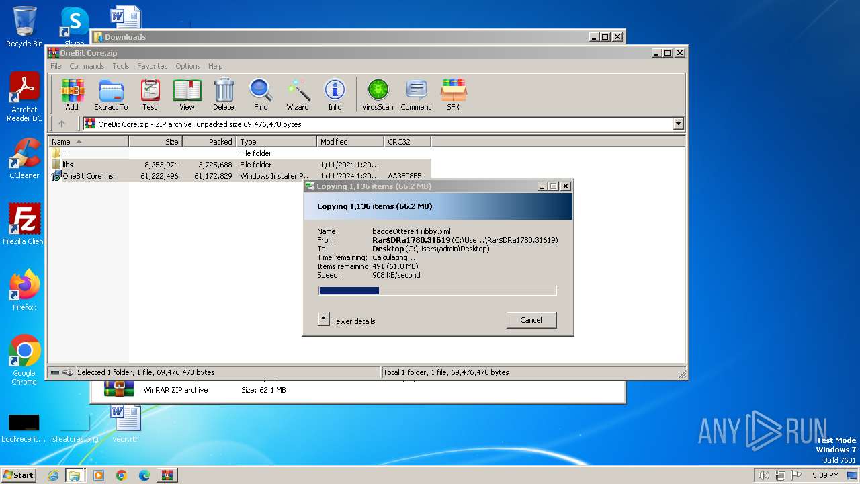Click the WinRAR taskbar icon
The image size is (860, 484).
click(x=167, y=475)
